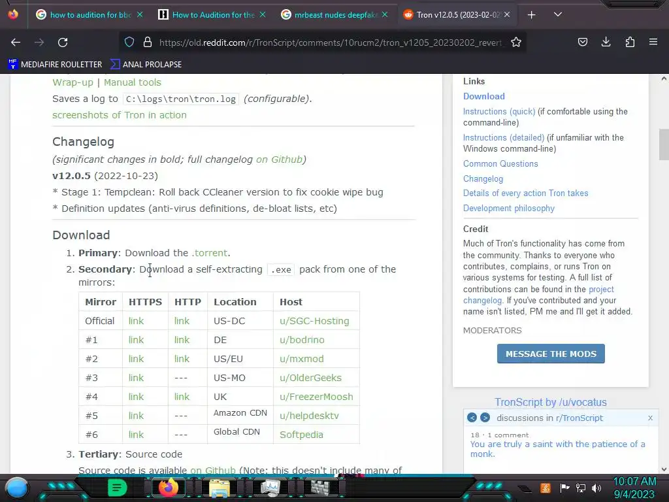Image resolution: width=669 pixels, height=502 pixels.
Task: Close the discussions in r/TronScript widget
Action: click(650, 418)
